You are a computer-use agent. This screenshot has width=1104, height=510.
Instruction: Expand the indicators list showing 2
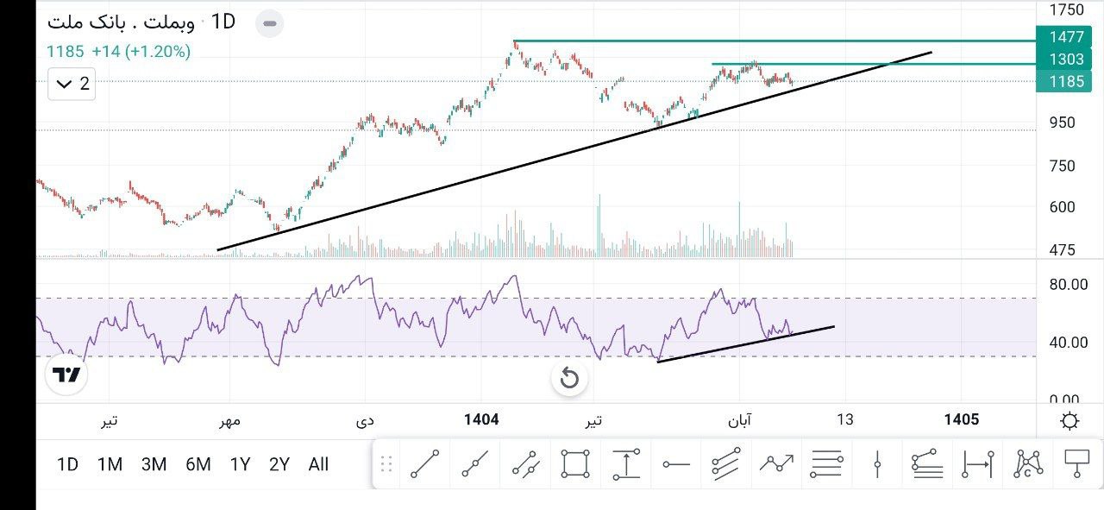tap(71, 85)
